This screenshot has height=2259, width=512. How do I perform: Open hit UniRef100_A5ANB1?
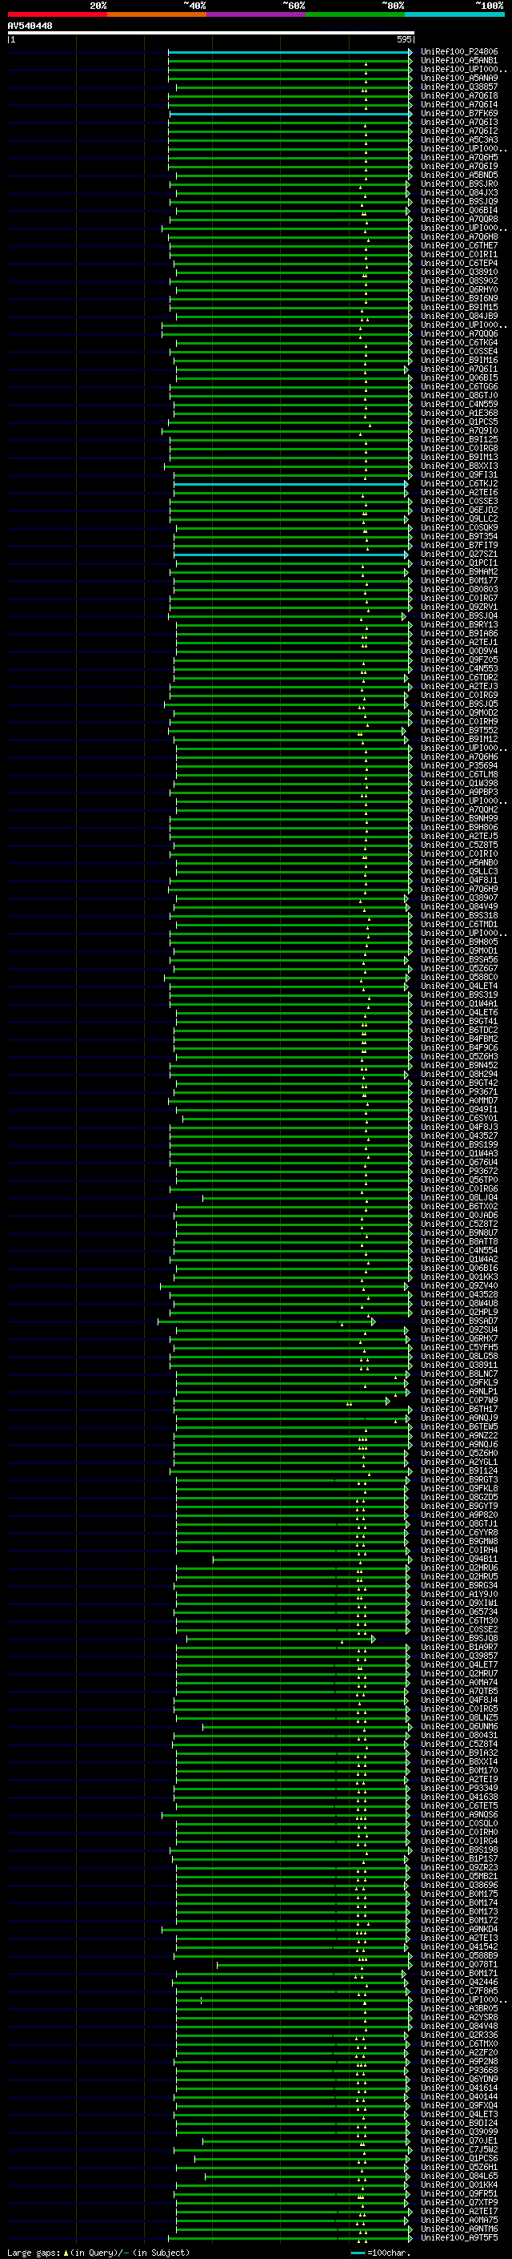[458, 61]
